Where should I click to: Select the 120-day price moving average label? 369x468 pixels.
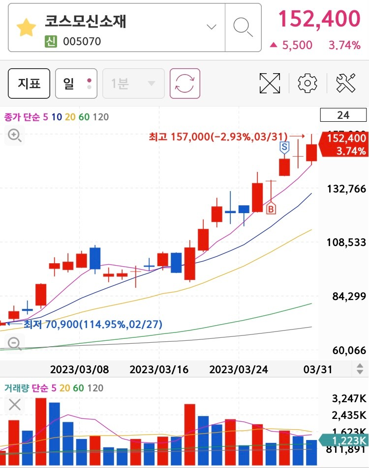[101, 117]
